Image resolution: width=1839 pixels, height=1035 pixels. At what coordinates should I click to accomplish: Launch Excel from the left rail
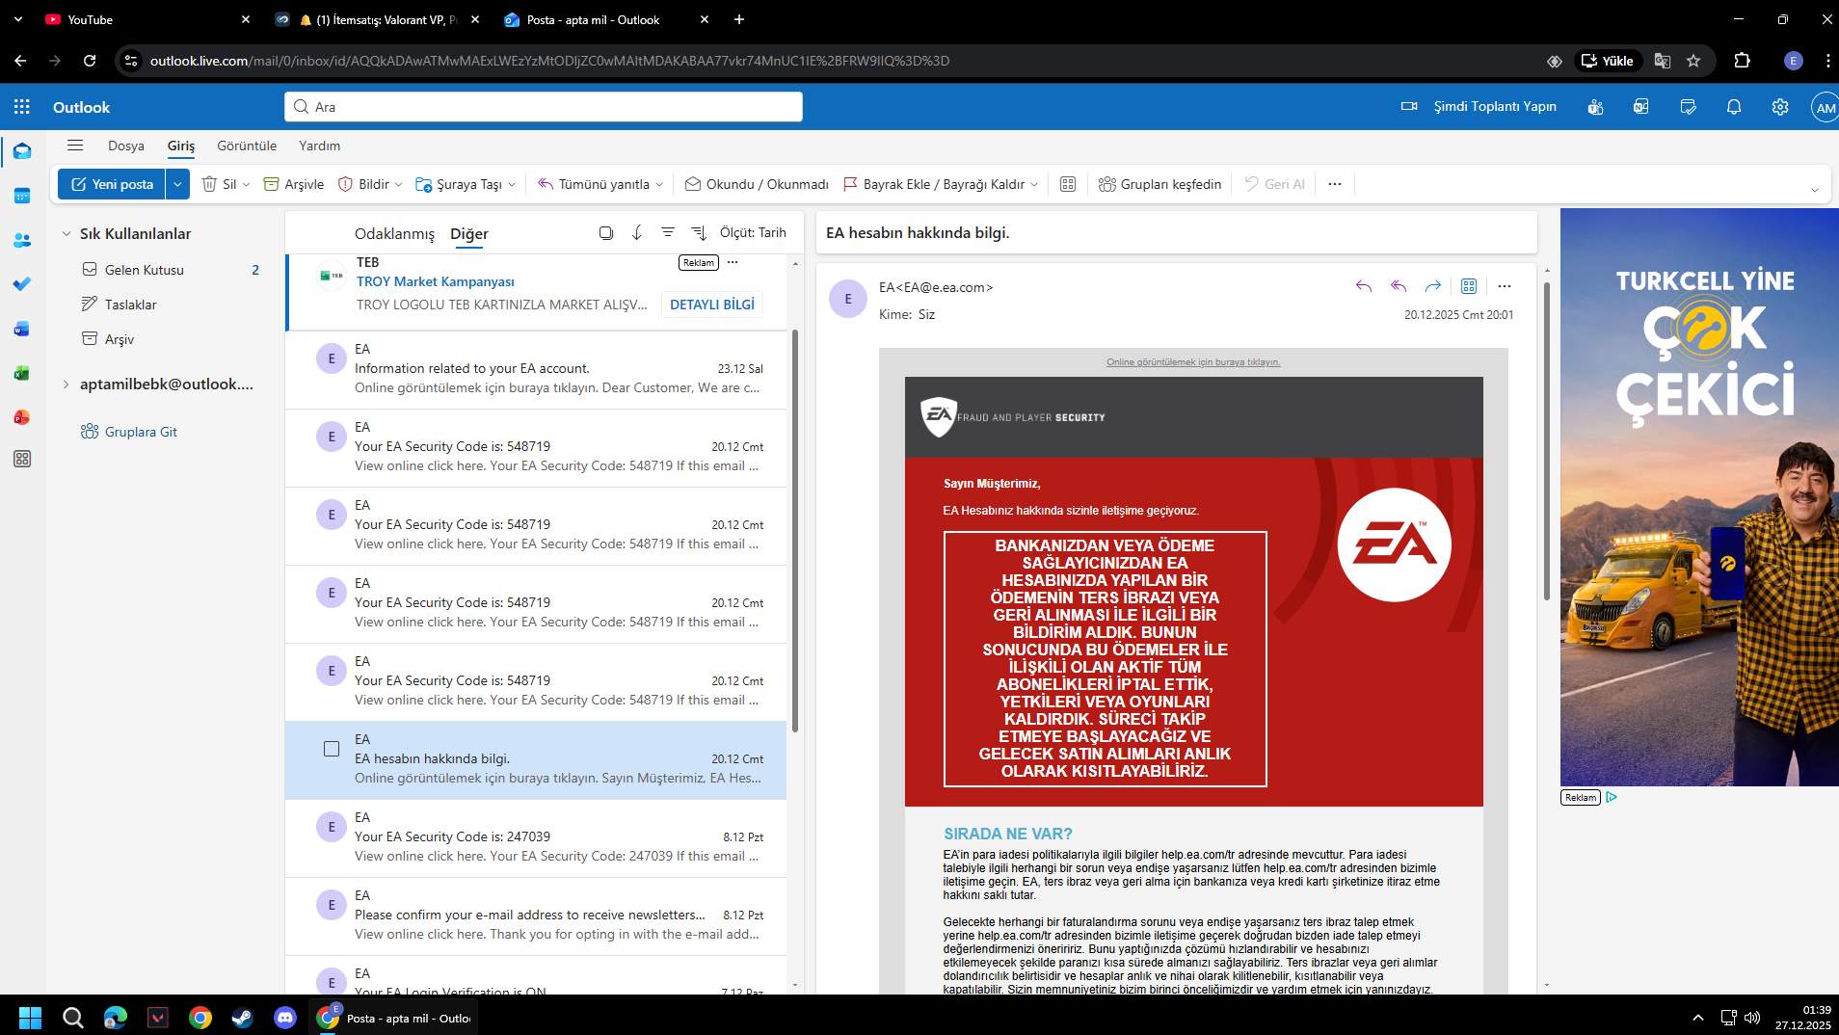click(x=22, y=373)
